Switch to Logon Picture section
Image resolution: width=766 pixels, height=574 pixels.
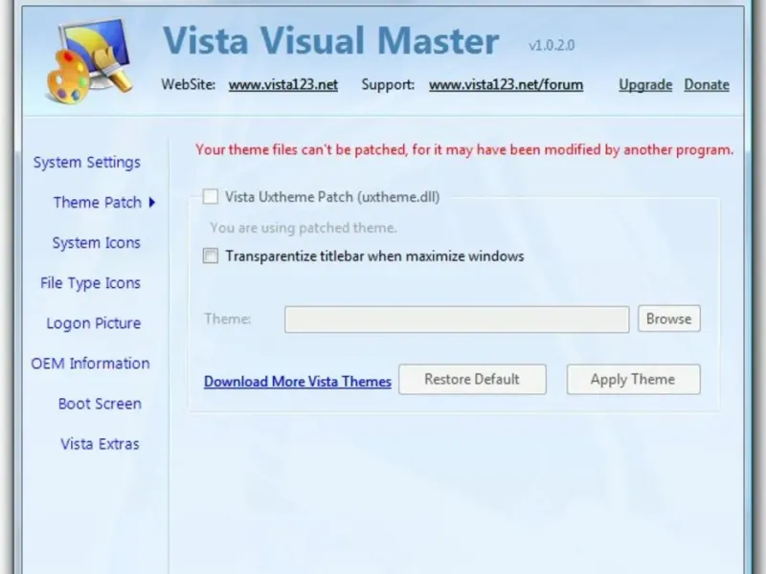pos(93,323)
